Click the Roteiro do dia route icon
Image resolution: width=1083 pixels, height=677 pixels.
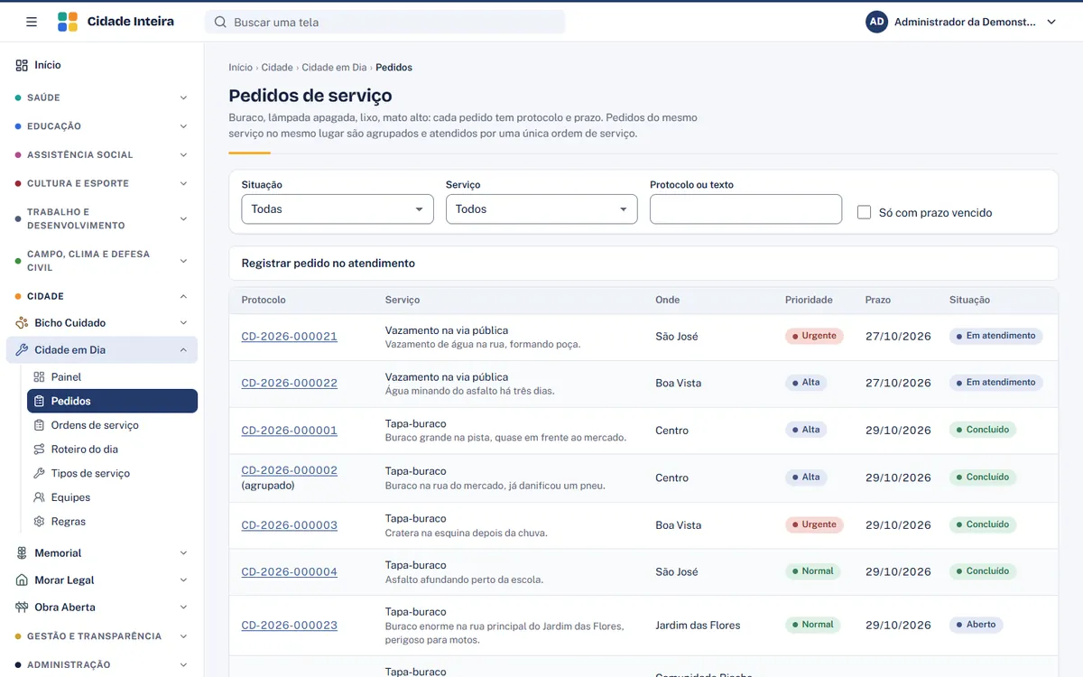(x=39, y=450)
